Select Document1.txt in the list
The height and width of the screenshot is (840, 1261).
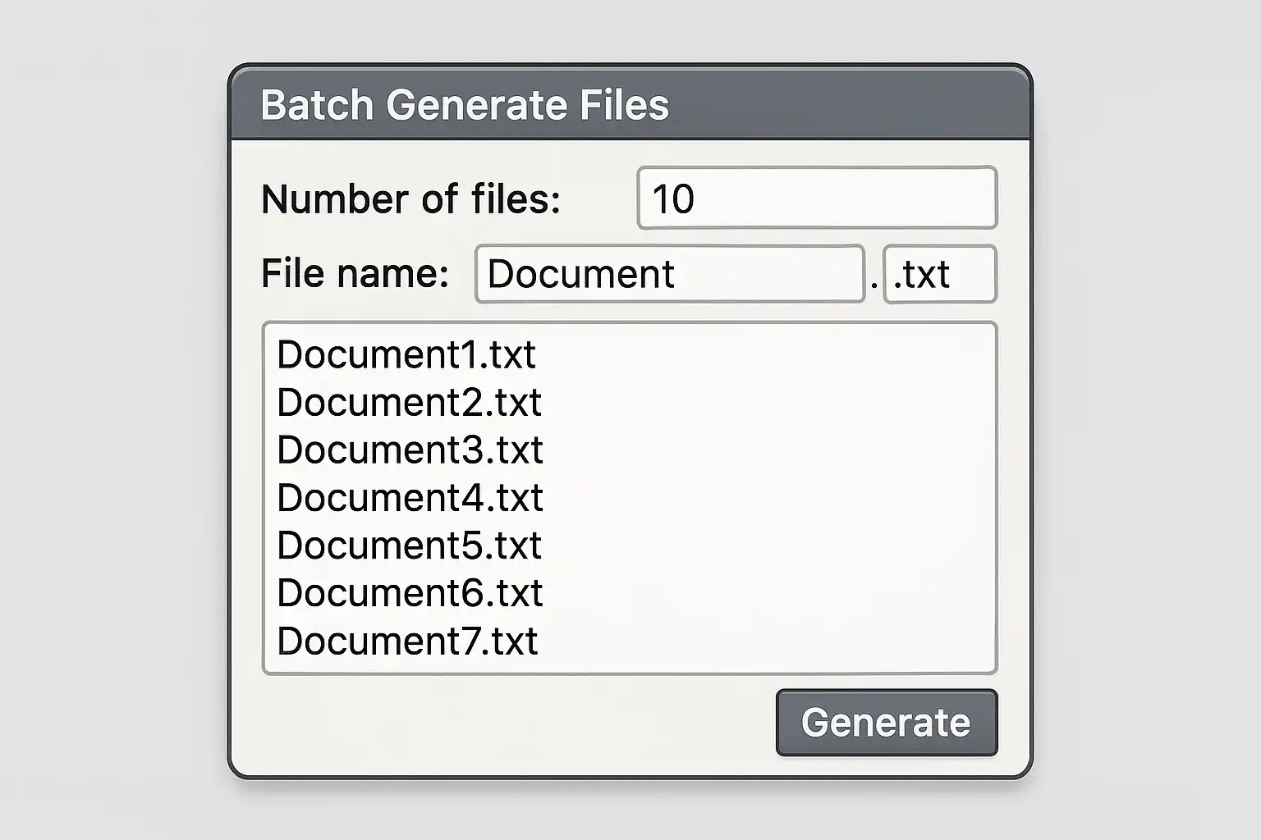click(406, 355)
